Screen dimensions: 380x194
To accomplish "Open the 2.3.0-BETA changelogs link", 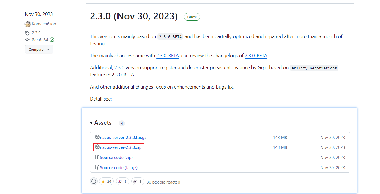I will (x=256, y=56).
